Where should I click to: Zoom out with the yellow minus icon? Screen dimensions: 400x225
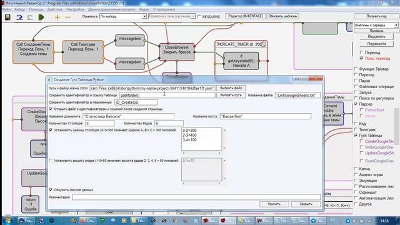(67, 17)
